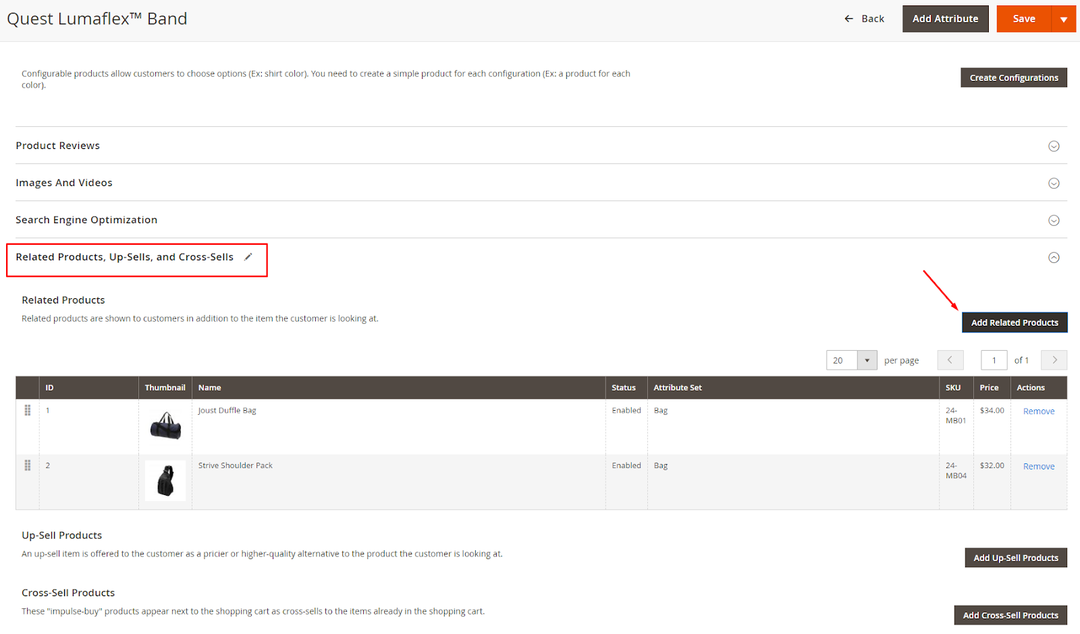1080x634 pixels.
Task: Click Add Related Products button
Action: point(1015,322)
